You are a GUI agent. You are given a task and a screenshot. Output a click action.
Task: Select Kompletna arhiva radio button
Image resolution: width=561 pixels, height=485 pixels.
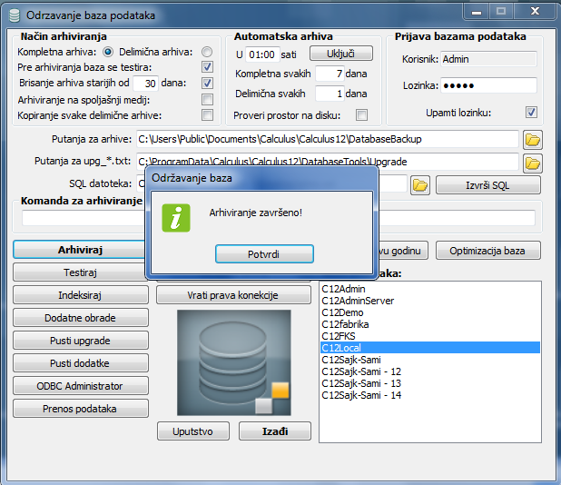pyautogui.click(x=109, y=52)
